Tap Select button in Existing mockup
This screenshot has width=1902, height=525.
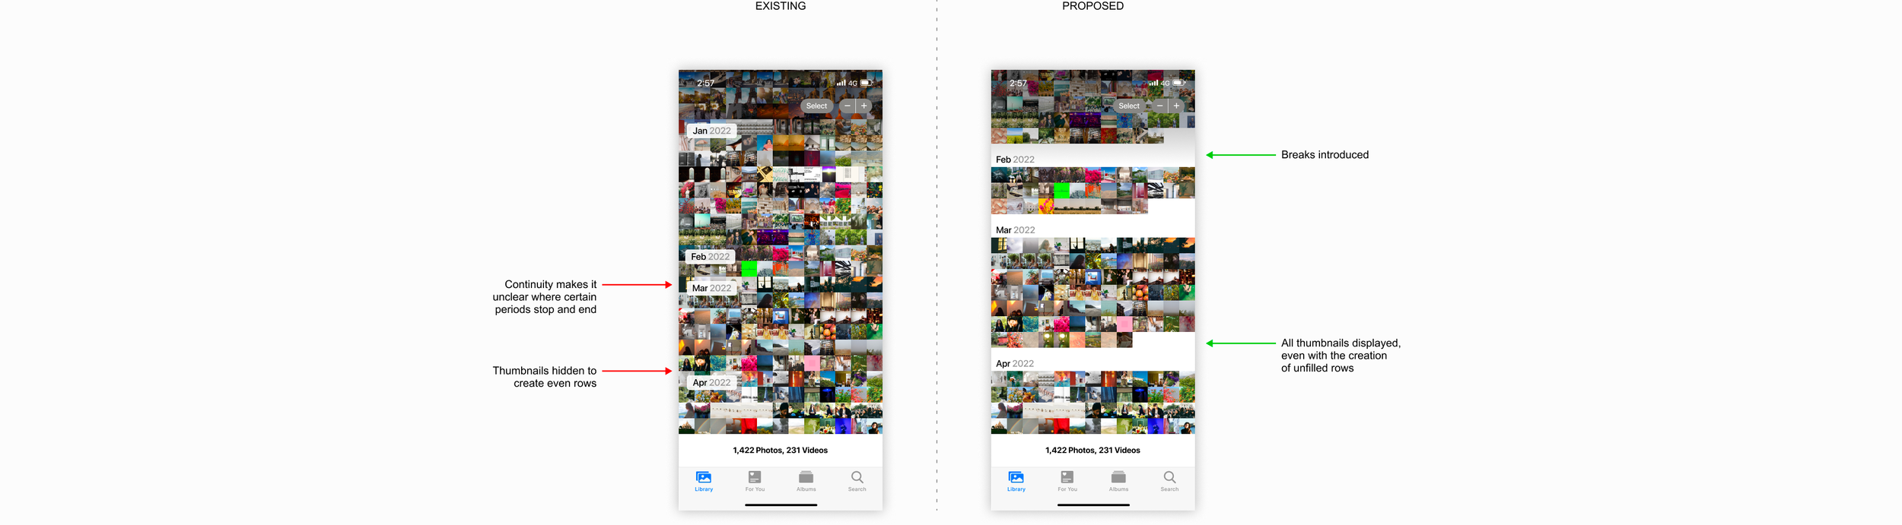point(816,106)
